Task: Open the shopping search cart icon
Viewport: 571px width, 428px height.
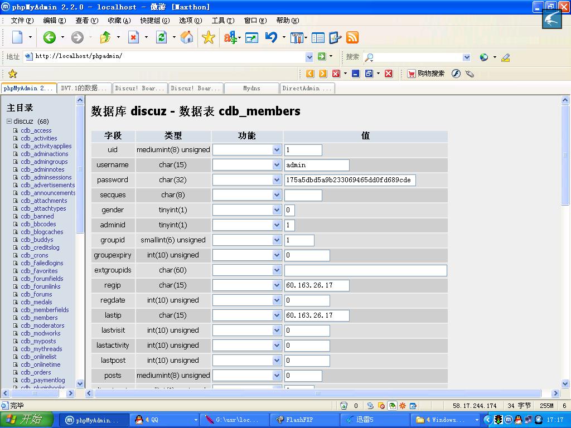Action: [x=411, y=74]
